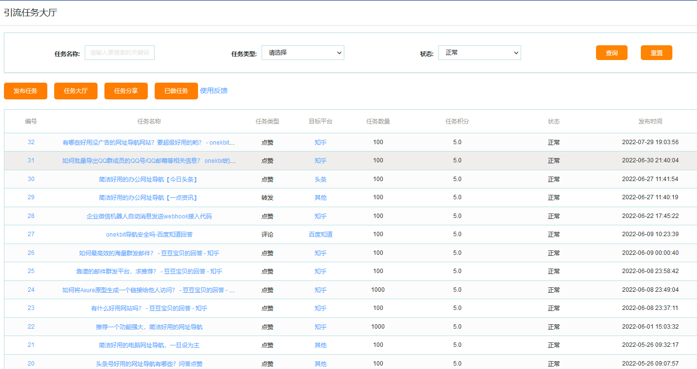This screenshot has width=697, height=369.
Task: Open the 已做任务 list
Action: pyautogui.click(x=176, y=91)
